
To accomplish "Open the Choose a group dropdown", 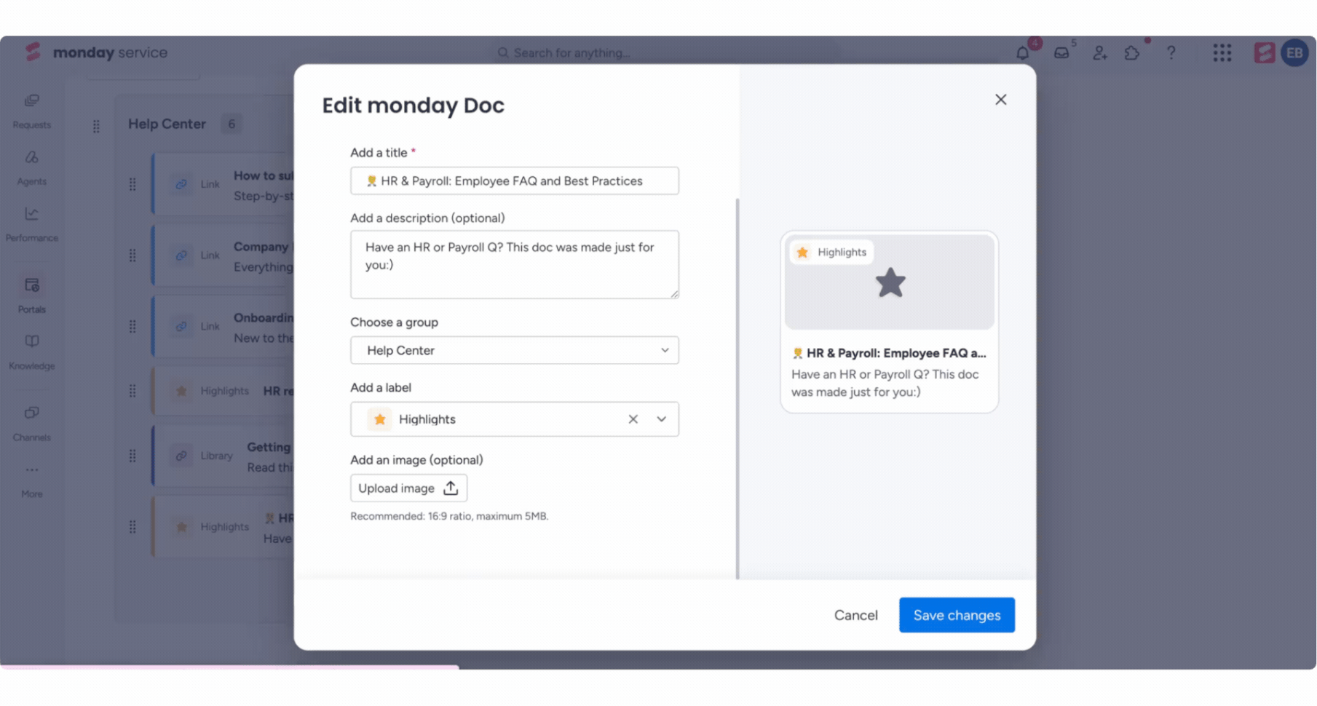I will pyautogui.click(x=514, y=350).
